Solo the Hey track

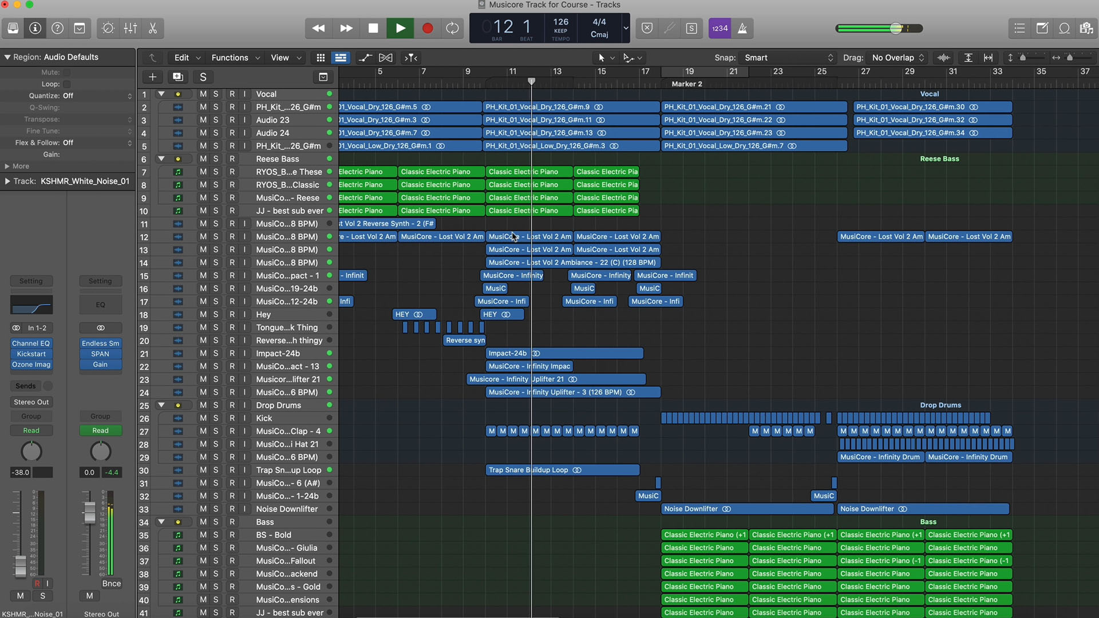point(216,314)
